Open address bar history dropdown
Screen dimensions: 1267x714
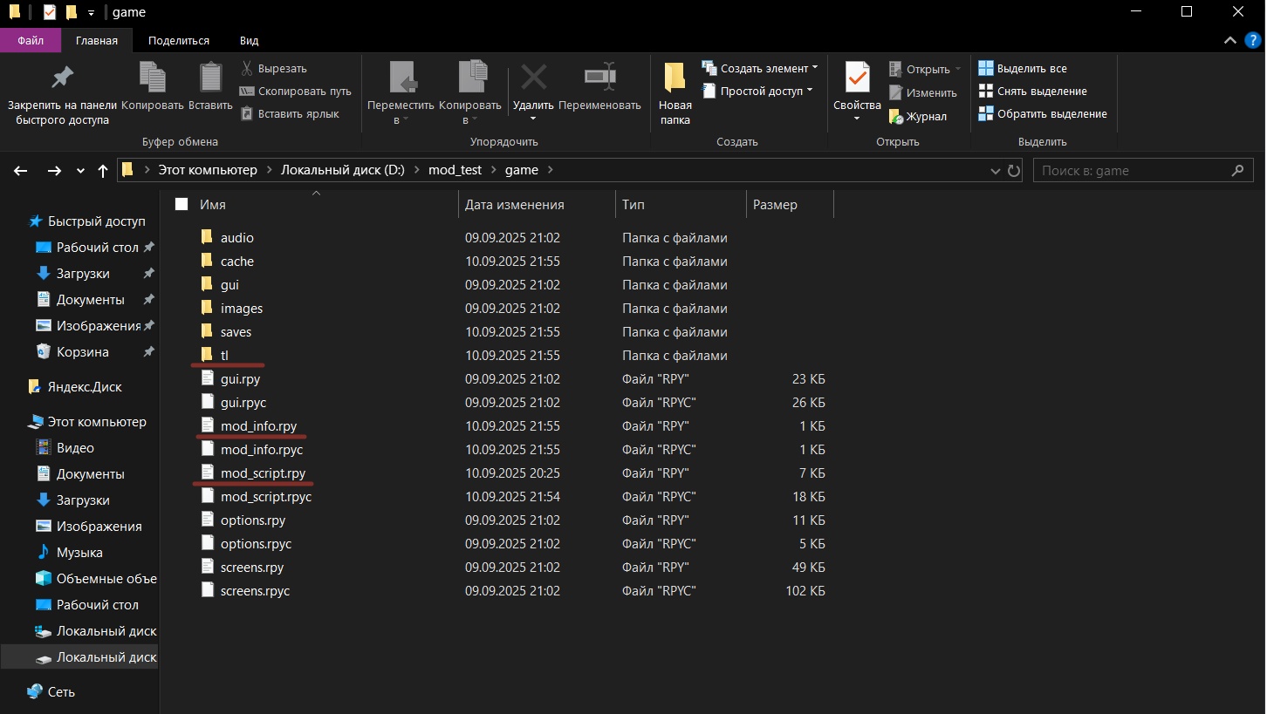pyautogui.click(x=995, y=171)
